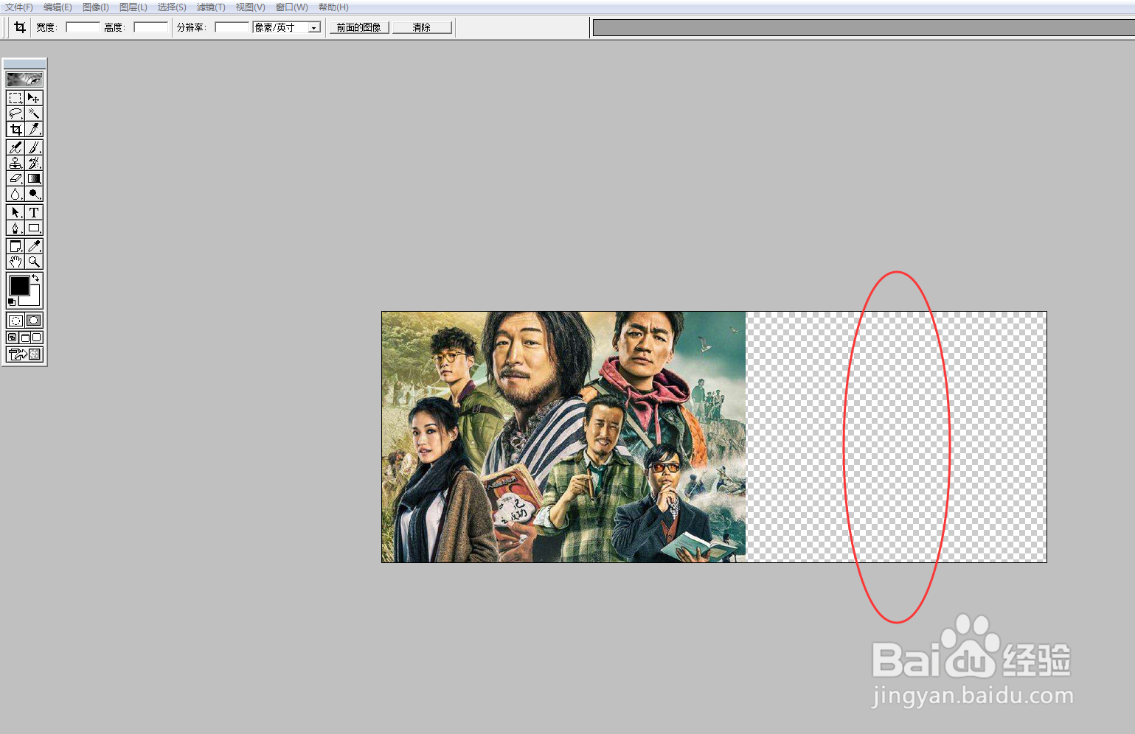The image size is (1135, 734).
Task: Select the Dodge tool
Action: [x=34, y=194]
